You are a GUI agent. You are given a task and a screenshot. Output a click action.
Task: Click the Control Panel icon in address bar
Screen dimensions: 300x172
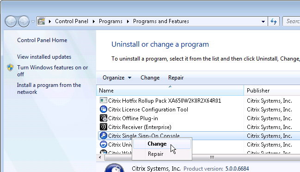click(x=41, y=21)
